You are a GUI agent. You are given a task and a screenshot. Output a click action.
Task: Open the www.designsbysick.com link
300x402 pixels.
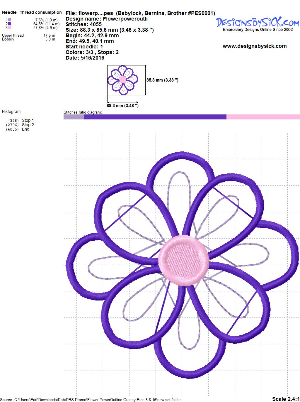(254, 46)
